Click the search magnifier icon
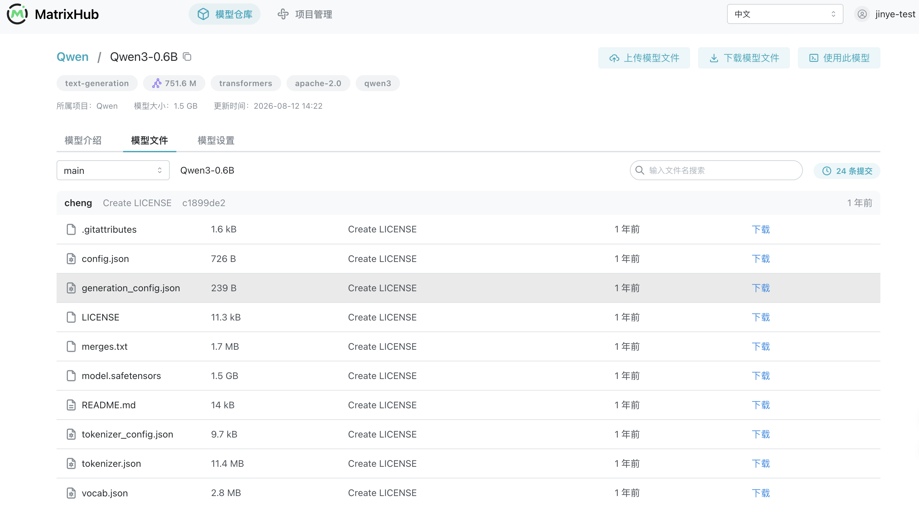Image resolution: width=919 pixels, height=510 pixels. click(640, 170)
